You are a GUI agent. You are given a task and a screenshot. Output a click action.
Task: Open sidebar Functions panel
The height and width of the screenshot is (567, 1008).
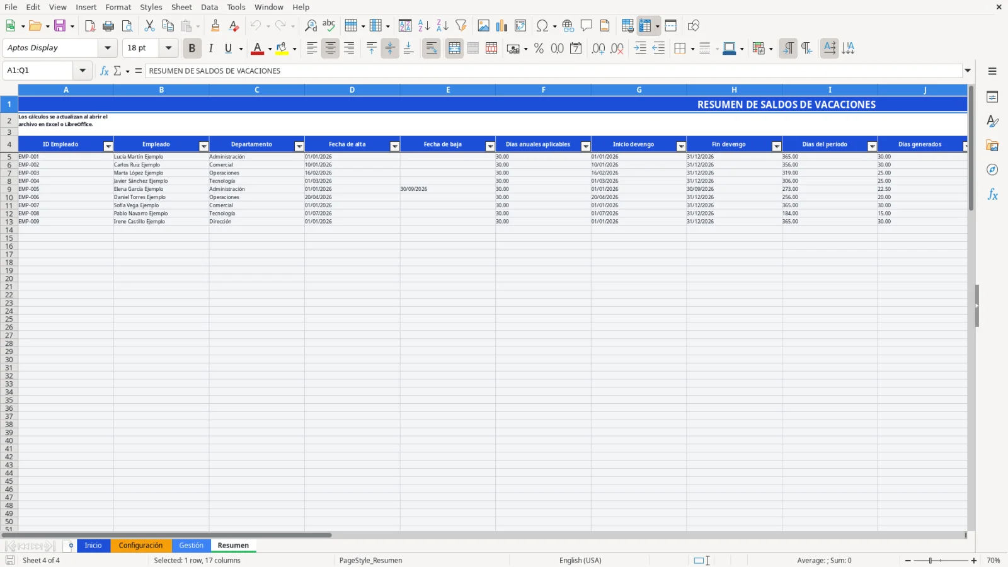993,195
